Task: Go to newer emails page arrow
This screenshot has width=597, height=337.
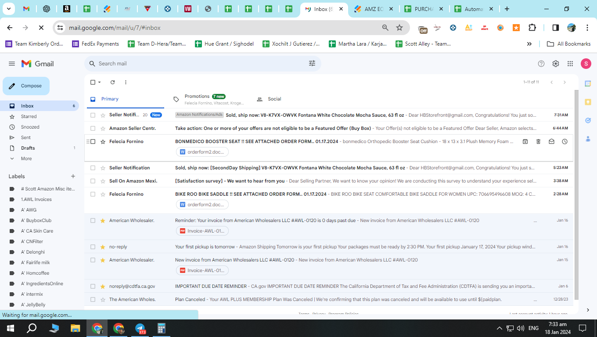Action: tap(552, 82)
